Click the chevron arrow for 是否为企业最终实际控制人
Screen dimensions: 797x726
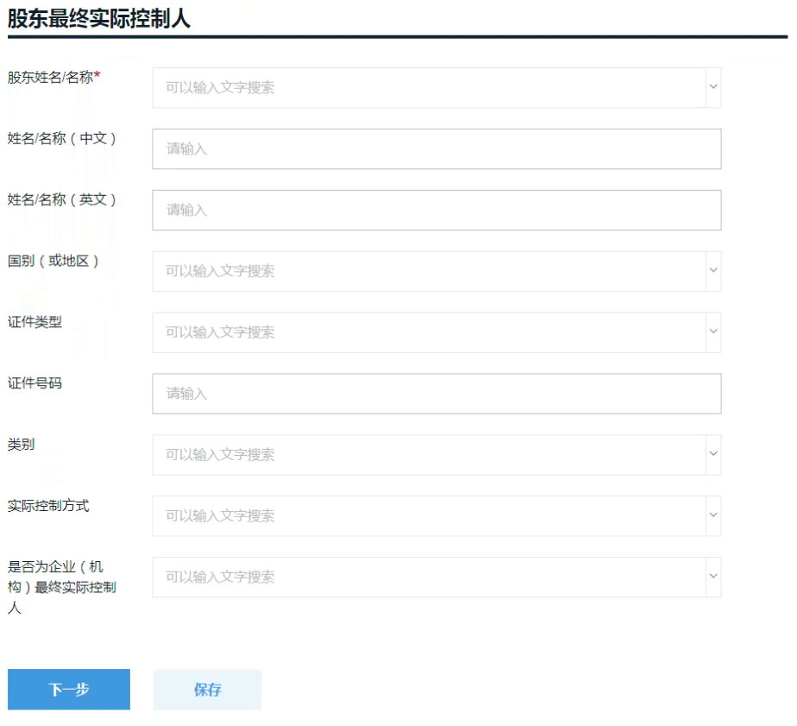pyautogui.click(x=713, y=577)
